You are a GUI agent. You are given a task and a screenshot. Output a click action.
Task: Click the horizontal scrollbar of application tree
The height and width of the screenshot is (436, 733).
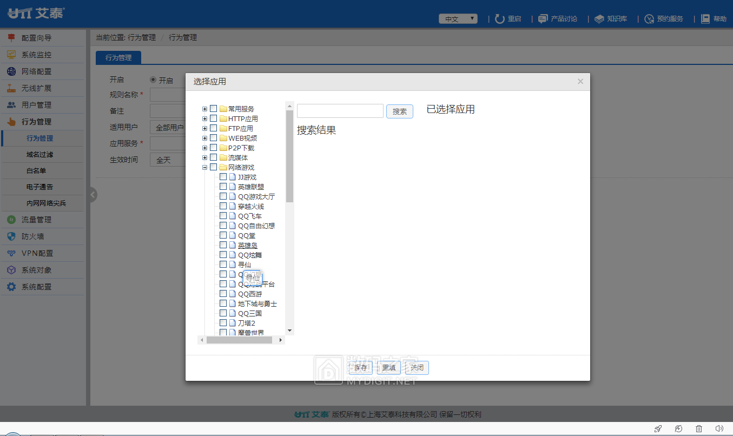pyautogui.click(x=239, y=340)
